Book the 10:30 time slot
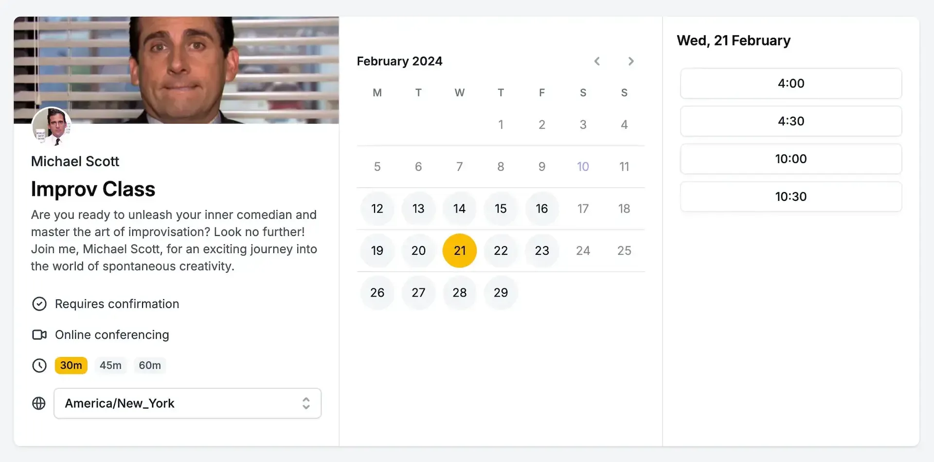934x462 pixels. pos(790,196)
